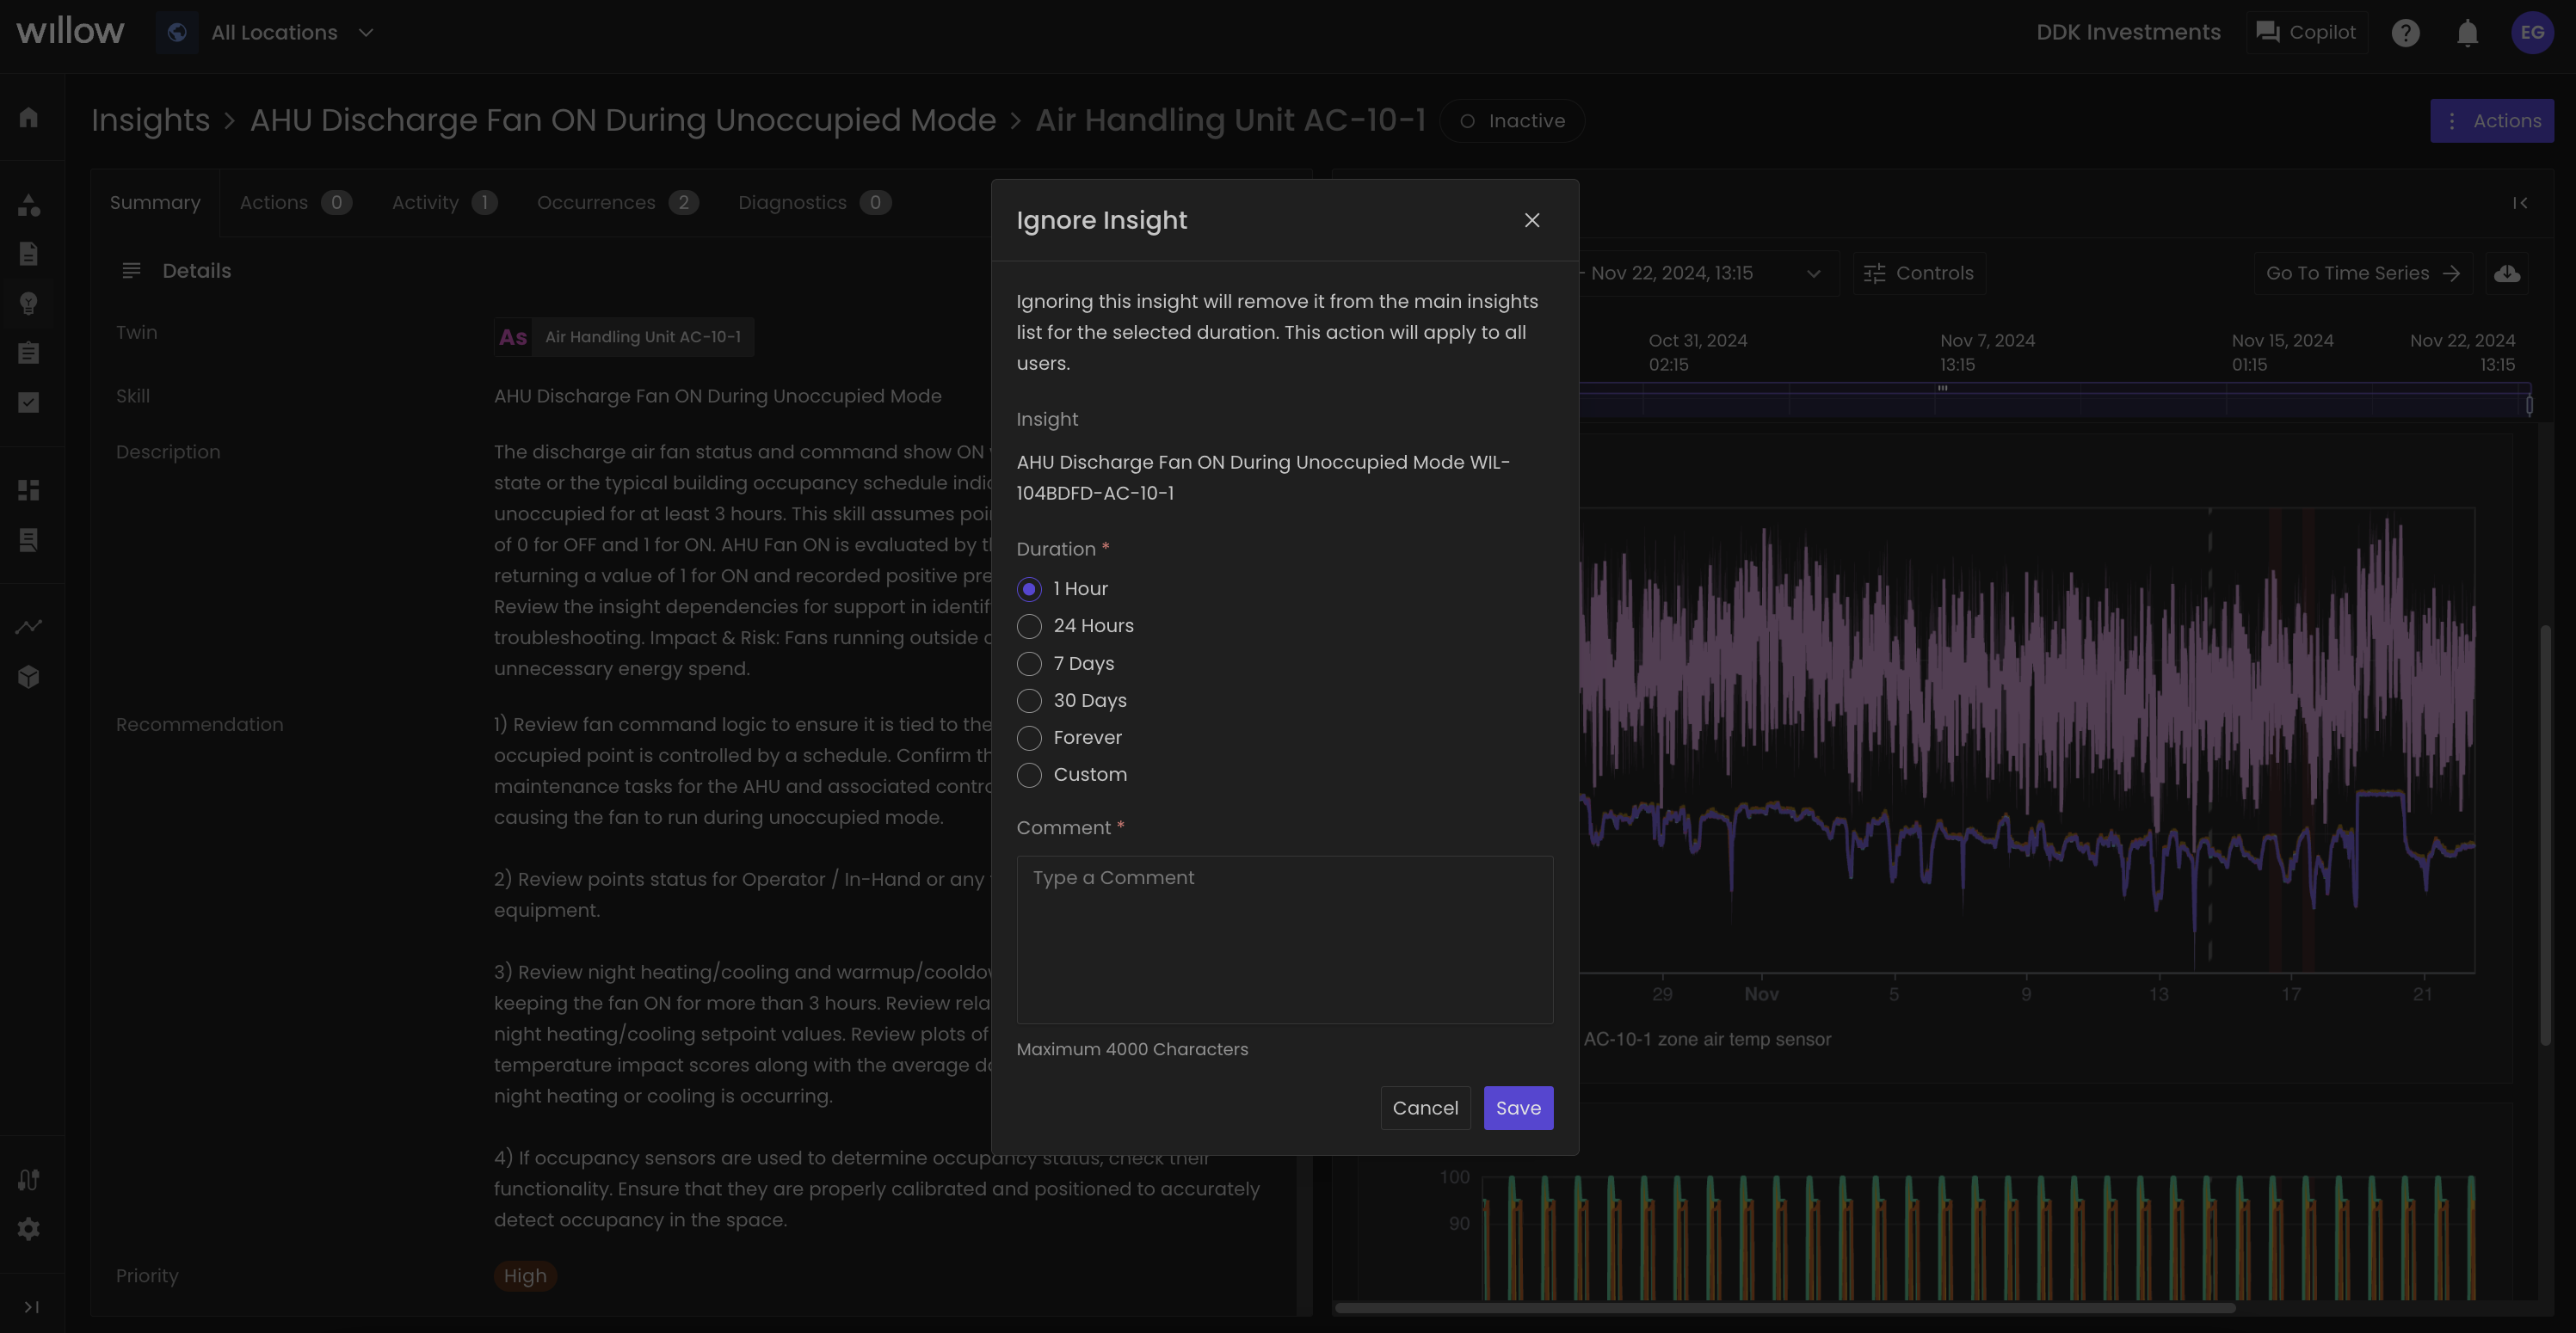The width and height of the screenshot is (2576, 1333).
Task: Choose Forever as the ignore duration
Action: [1029, 737]
